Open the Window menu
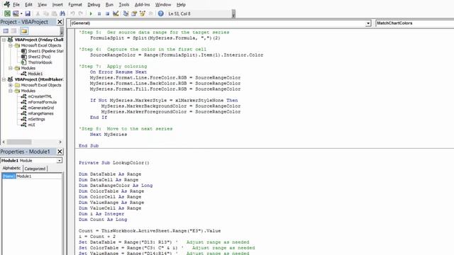This screenshot has height=255, width=454. tap(163, 5)
